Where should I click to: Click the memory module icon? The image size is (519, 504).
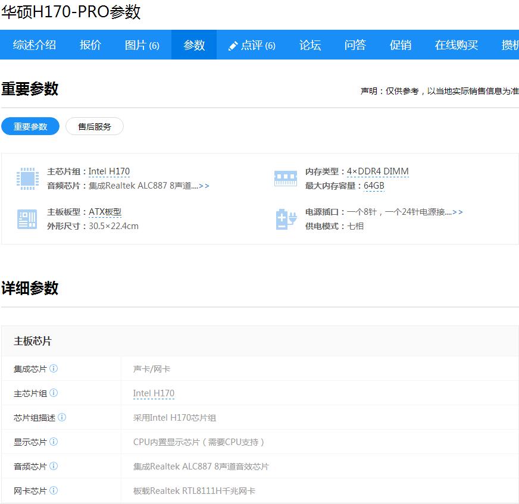(285, 179)
